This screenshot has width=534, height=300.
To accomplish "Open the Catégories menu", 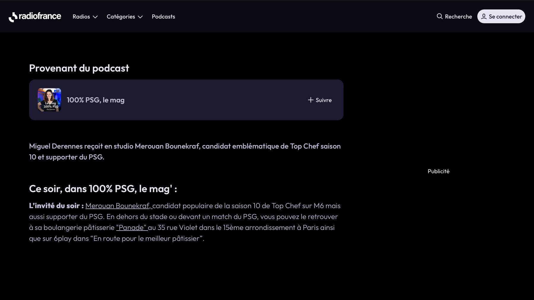I will pos(121,17).
